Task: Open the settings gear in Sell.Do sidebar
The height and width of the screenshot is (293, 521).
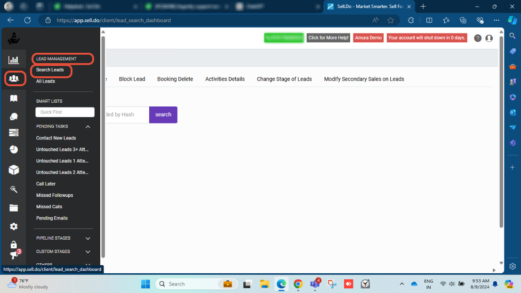Action: (x=14, y=227)
